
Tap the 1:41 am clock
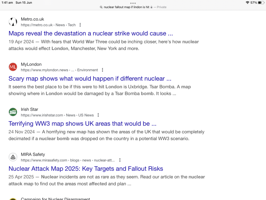[7, 3]
